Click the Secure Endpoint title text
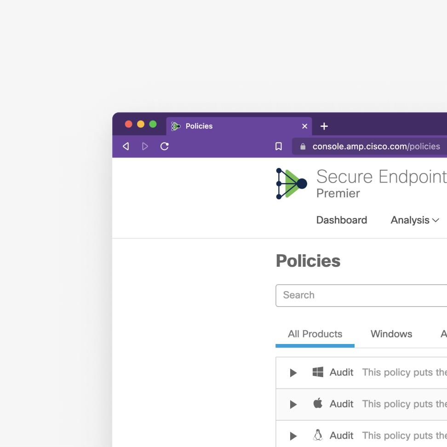 tap(382, 177)
